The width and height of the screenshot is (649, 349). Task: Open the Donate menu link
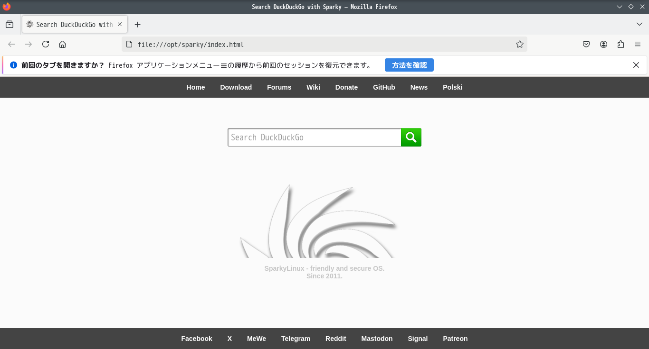pos(346,87)
